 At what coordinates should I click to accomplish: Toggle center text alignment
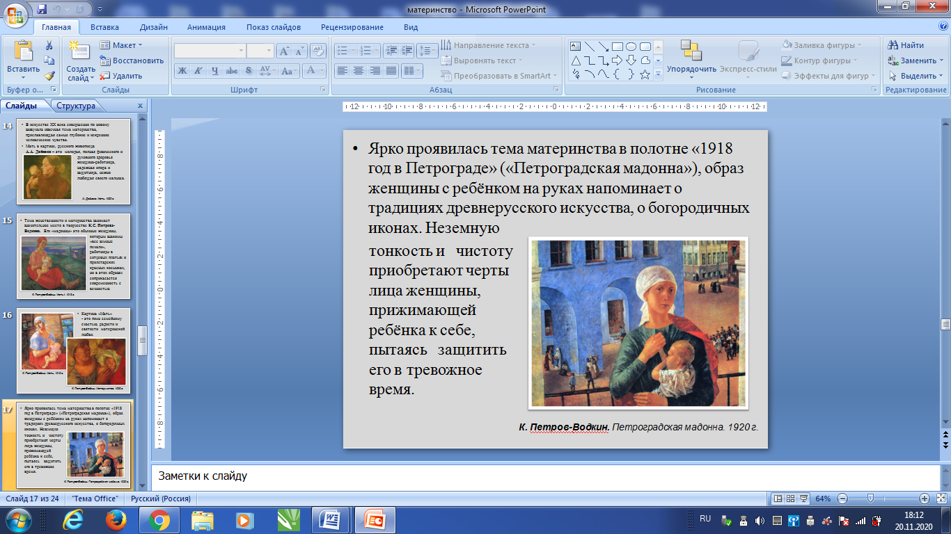[x=358, y=70]
